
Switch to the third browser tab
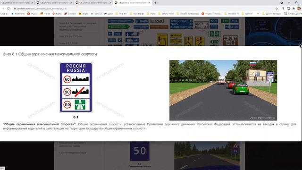93,3
